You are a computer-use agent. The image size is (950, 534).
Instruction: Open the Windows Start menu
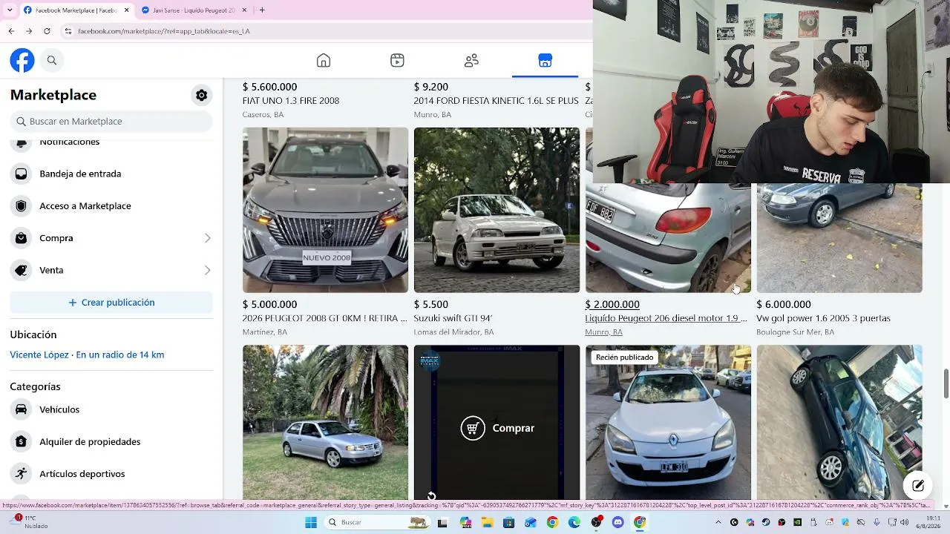pyautogui.click(x=311, y=523)
